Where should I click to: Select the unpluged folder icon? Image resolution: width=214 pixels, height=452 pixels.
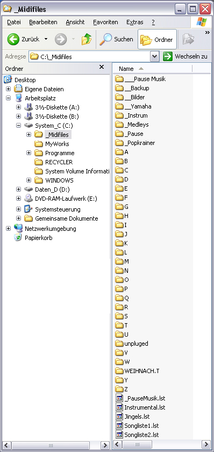(x=119, y=344)
